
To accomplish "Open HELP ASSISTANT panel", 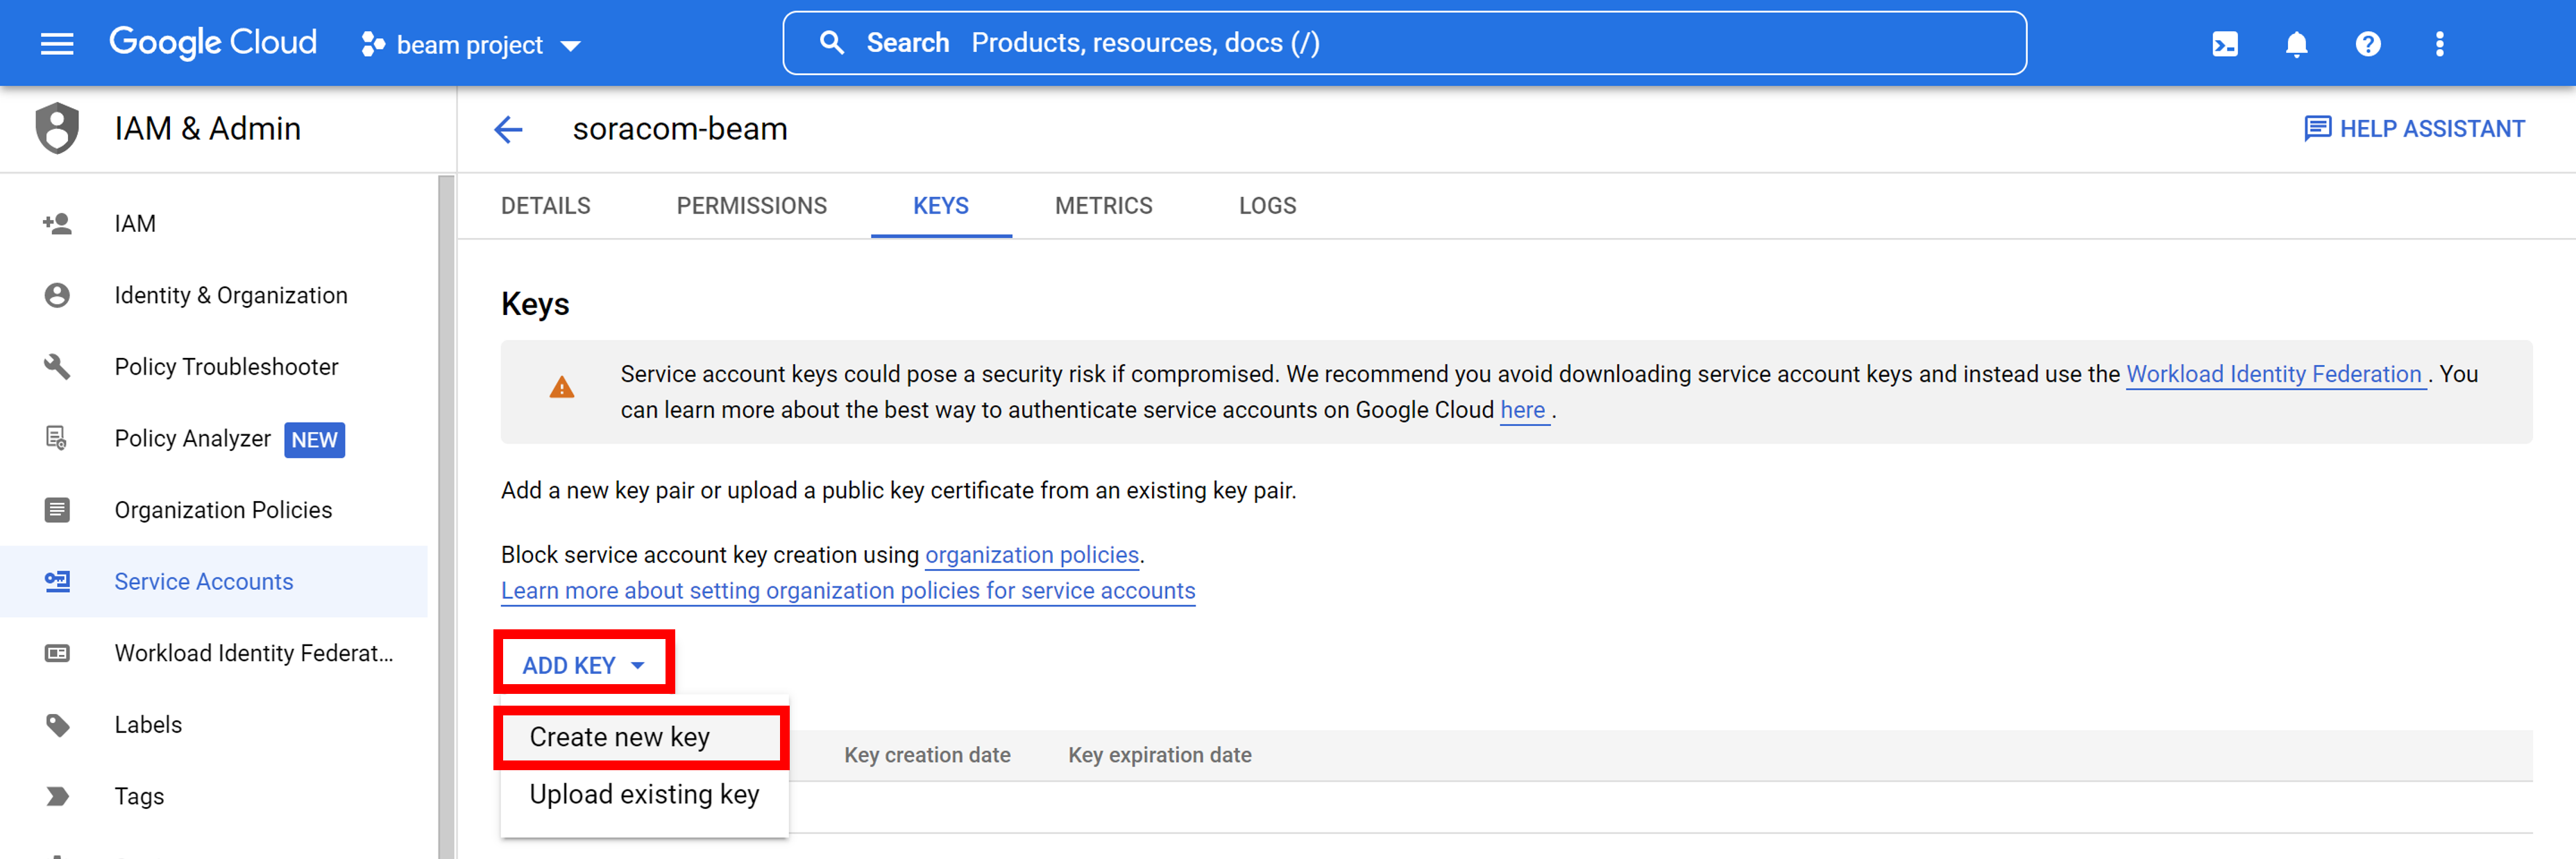I will click(x=2414, y=129).
